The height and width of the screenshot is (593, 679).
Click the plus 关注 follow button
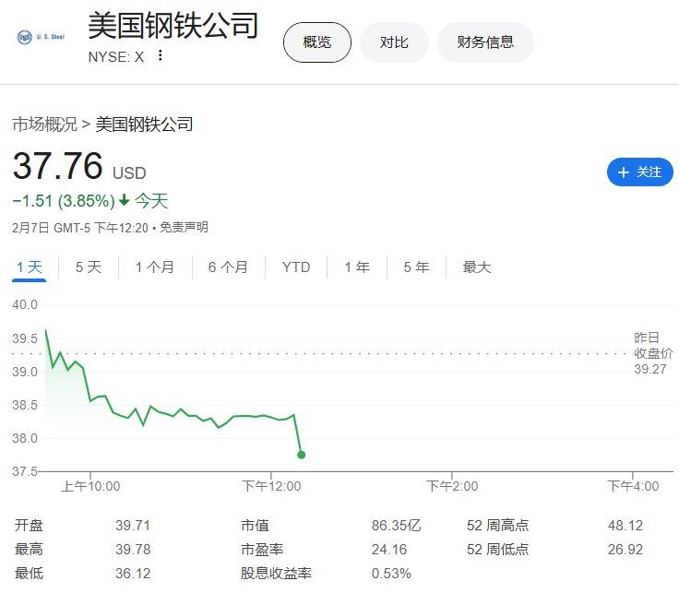tap(639, 172)
